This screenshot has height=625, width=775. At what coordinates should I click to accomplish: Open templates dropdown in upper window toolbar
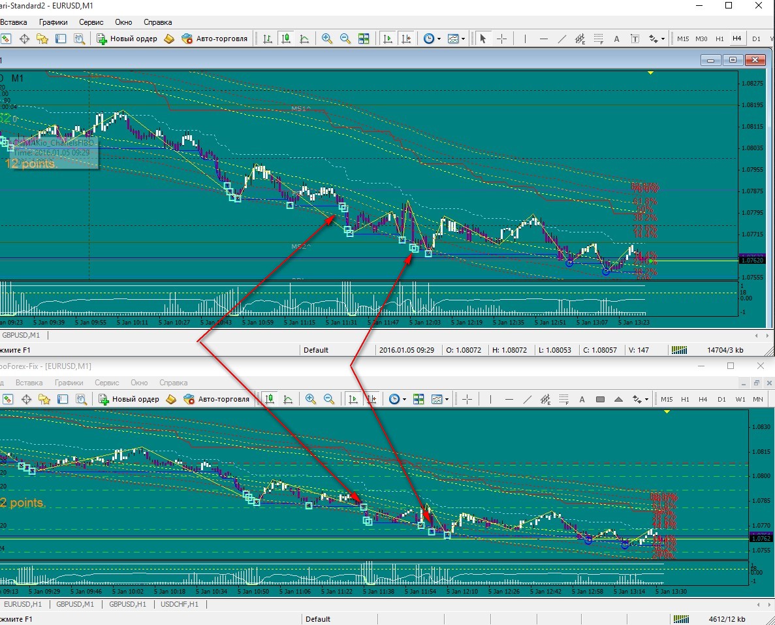click(x=456, y=39)
